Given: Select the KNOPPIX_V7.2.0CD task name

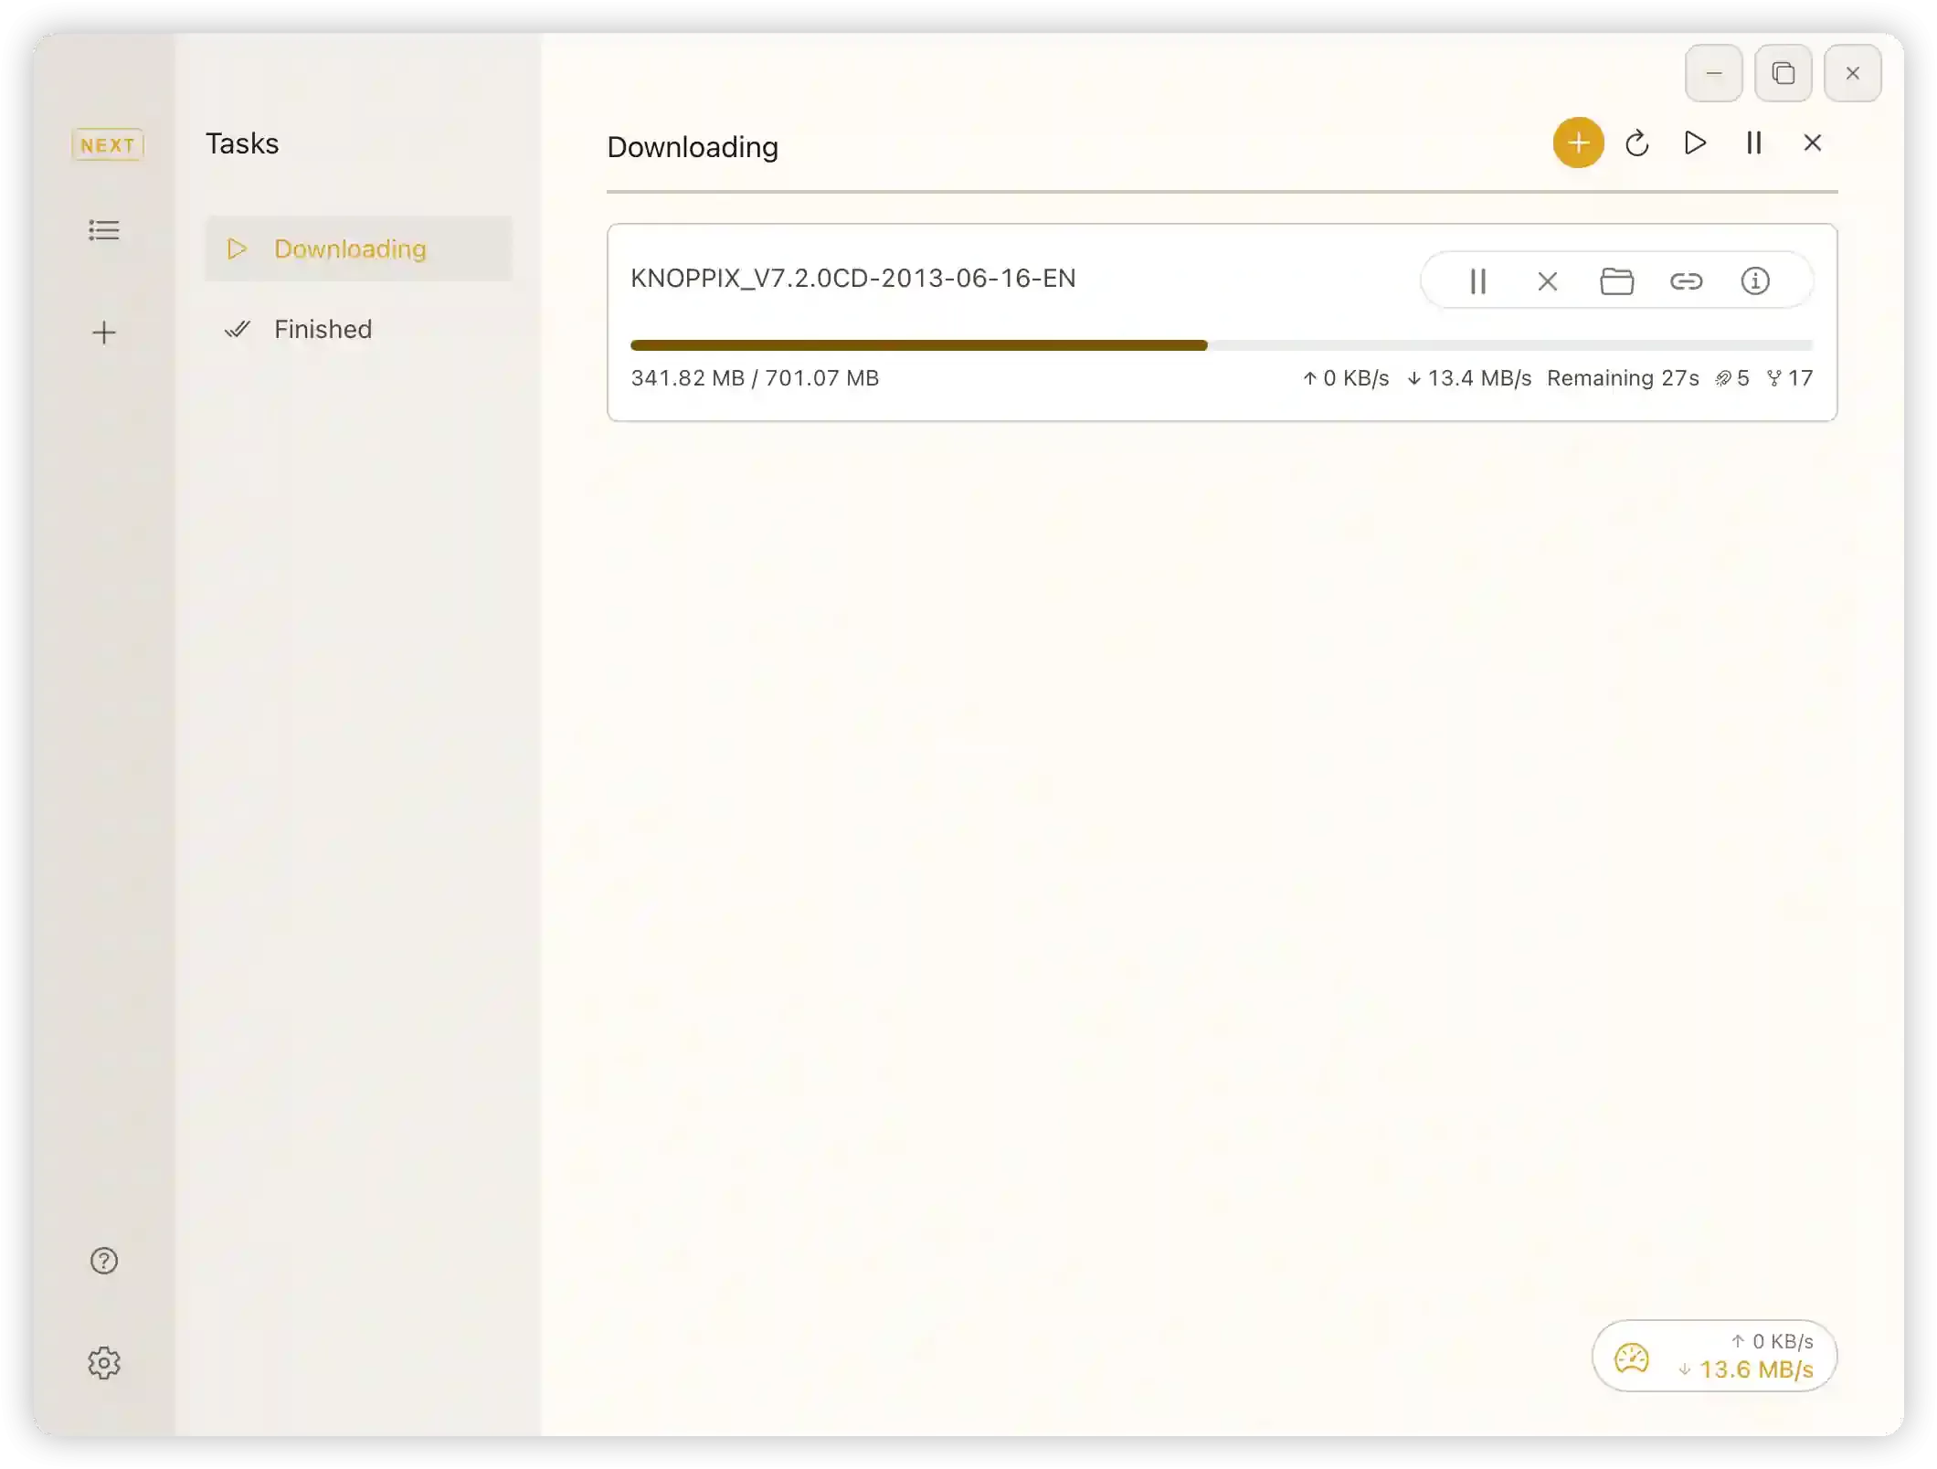Looking at the screenshot, I should pyautogui.click(x=852, y=279).
